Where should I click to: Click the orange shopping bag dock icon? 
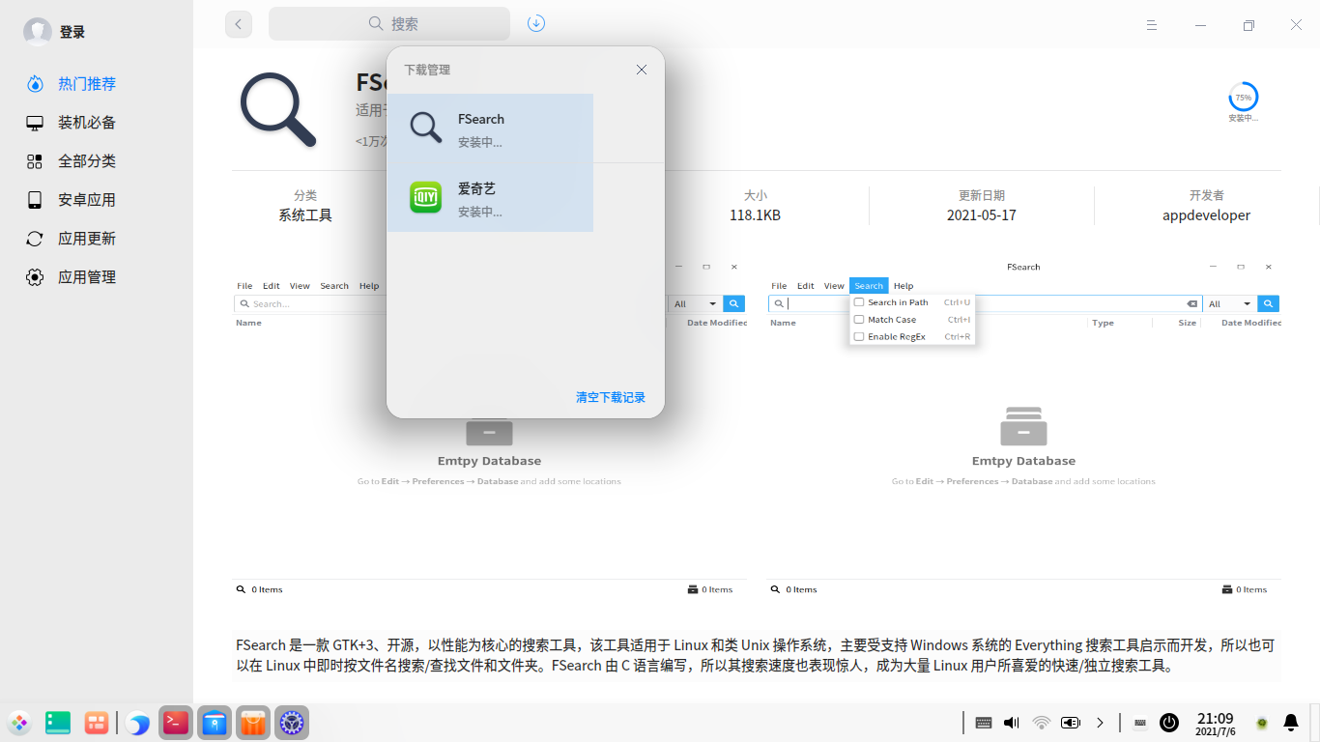click(253, 722)
